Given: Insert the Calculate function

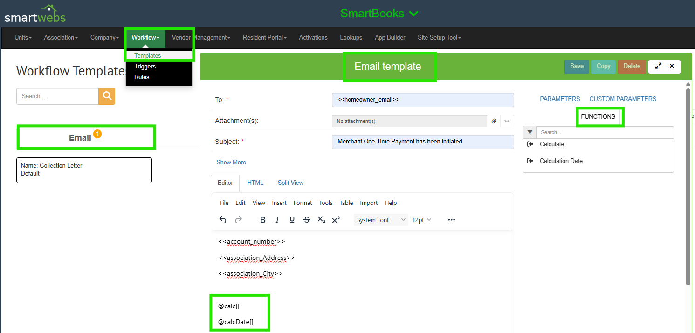Looking at the screenshot, I should click(x=552, y=144).
